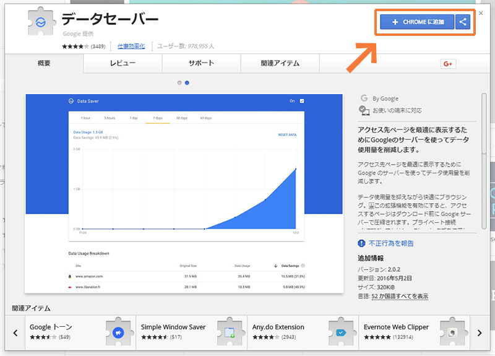The width and height of the screenshot is (495, 356).
Task: Click the blue report abuse exclamation icon
Action: pos(361,243)
